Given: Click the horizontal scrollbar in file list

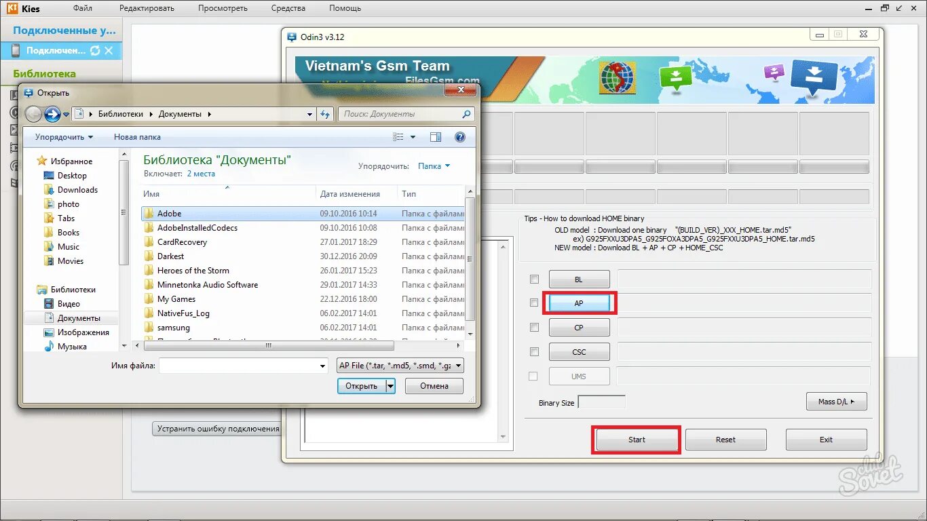Looking at the screenshot, I should 268,346.
